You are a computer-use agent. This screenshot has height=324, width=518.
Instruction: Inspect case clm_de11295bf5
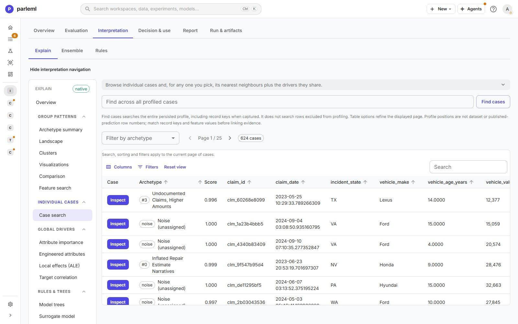coord(118,285)
